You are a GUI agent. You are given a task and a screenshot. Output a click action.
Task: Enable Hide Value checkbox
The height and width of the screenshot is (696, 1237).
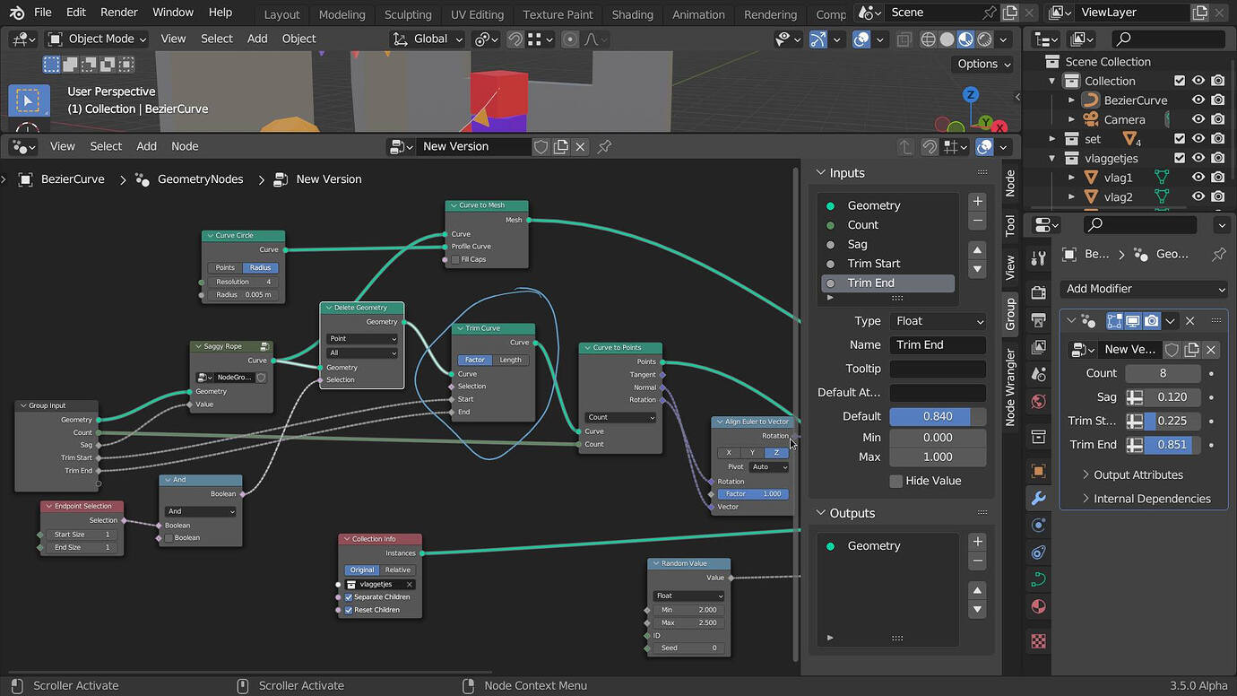[895, 481]
